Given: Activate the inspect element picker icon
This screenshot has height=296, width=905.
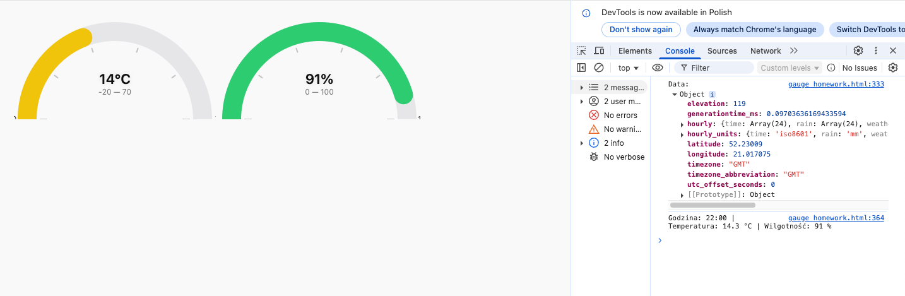Looking at the screenshot, I should pos(581,51).
